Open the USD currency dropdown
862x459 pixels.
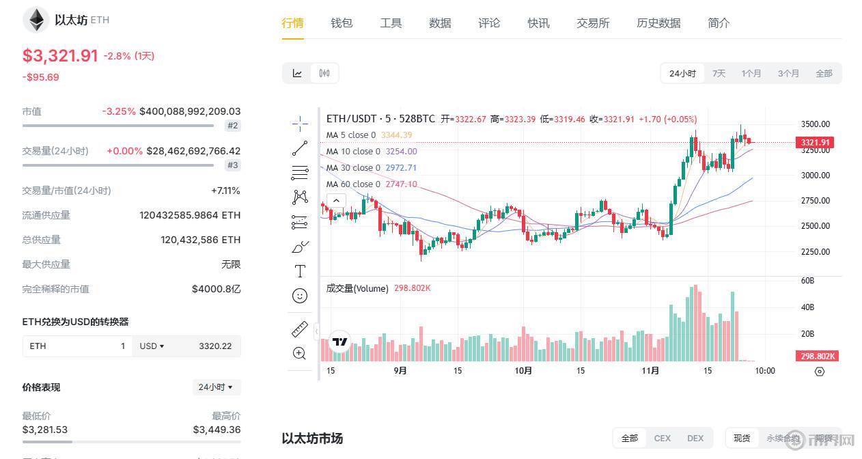(152, 346)
